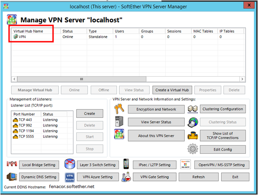The height and width of the screenshot is (195, 258).
Task: Click the Users column header
Action: (126, 31)
